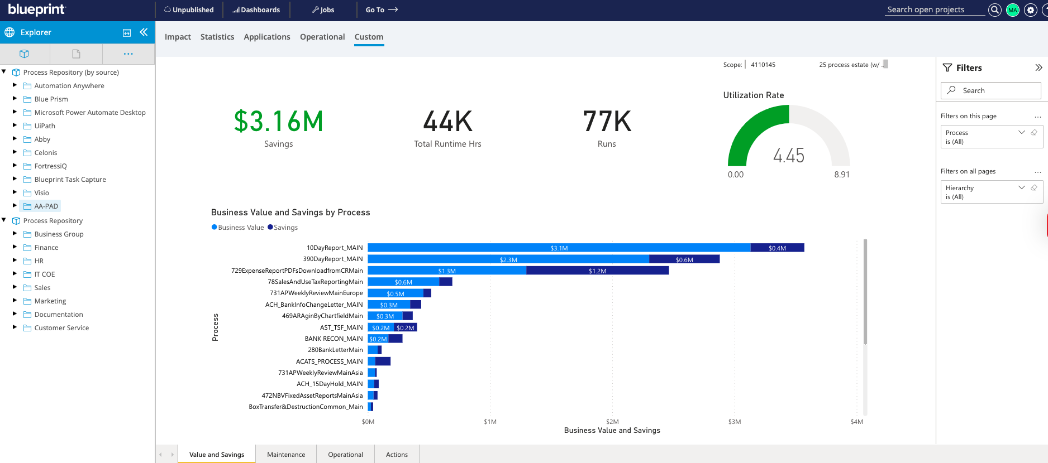Expand the Finance folder in tree
The image size is (1048, 463).
pyautogui.click(x=15, y=247)
